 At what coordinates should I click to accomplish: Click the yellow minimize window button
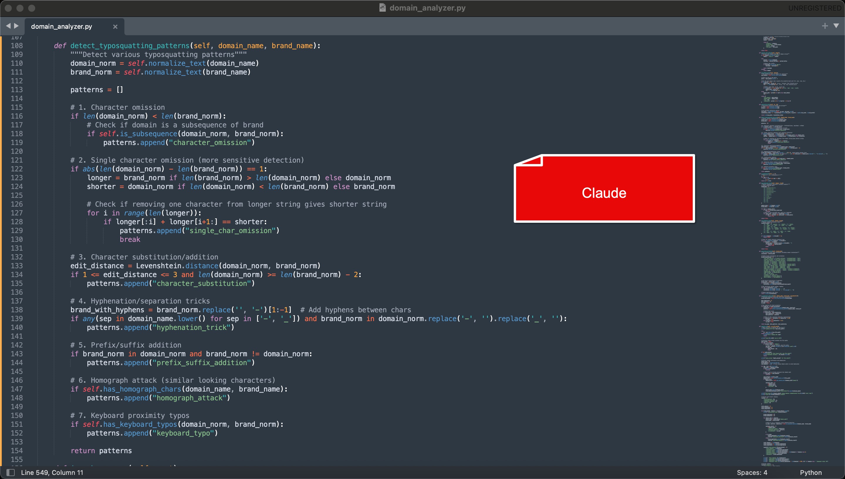(x=20, y=8)
